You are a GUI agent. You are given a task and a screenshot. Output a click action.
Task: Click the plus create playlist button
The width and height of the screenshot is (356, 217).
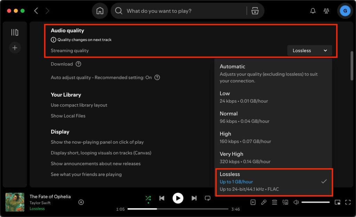click(x=15, y=48)
